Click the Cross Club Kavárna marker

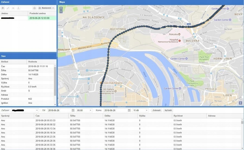click(101, 83)
